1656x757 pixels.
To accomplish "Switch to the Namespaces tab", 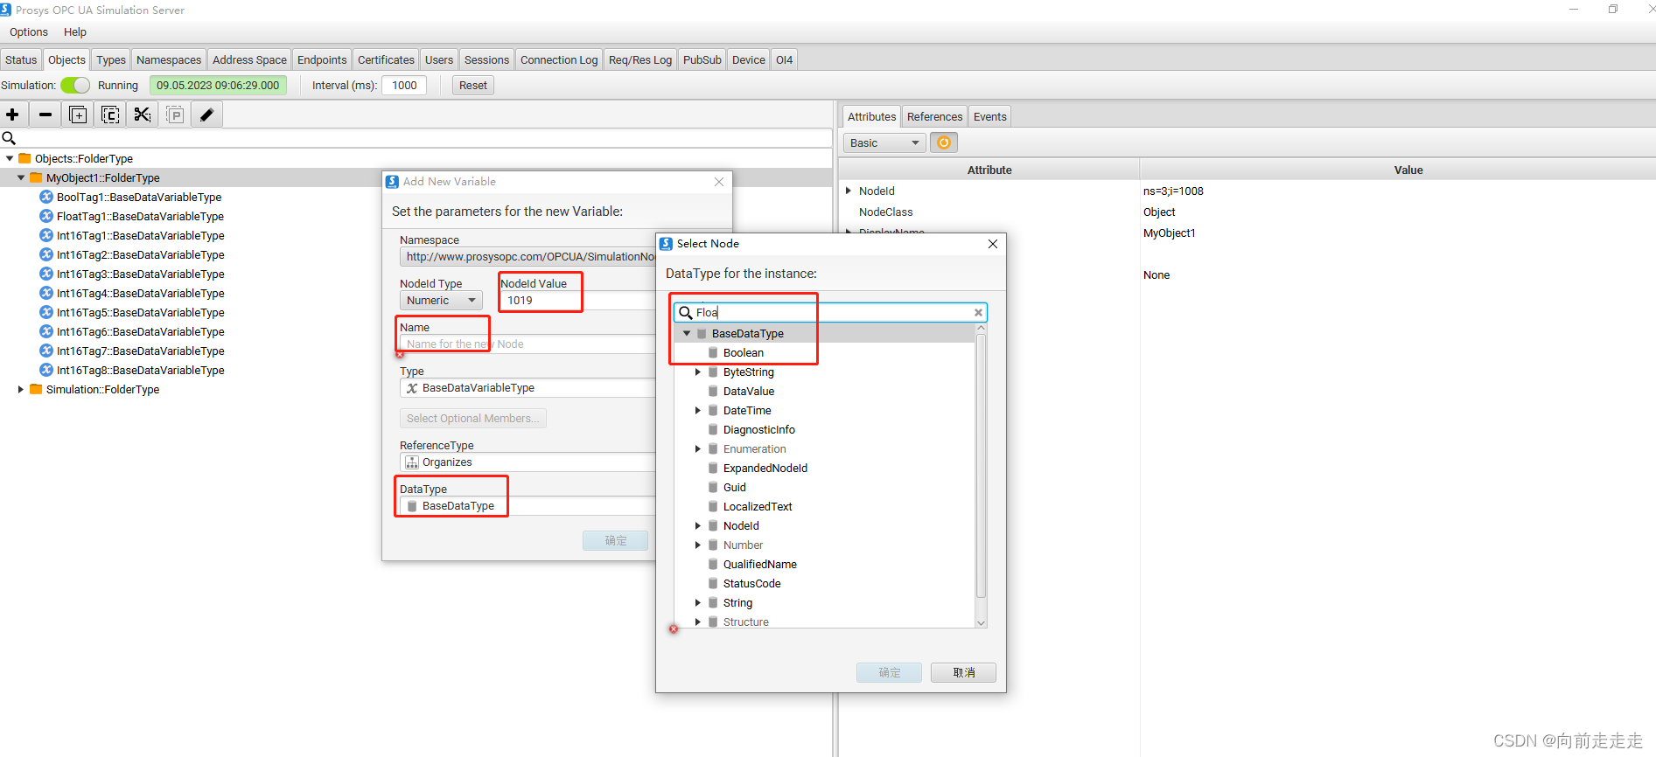I will click(169, 59).
